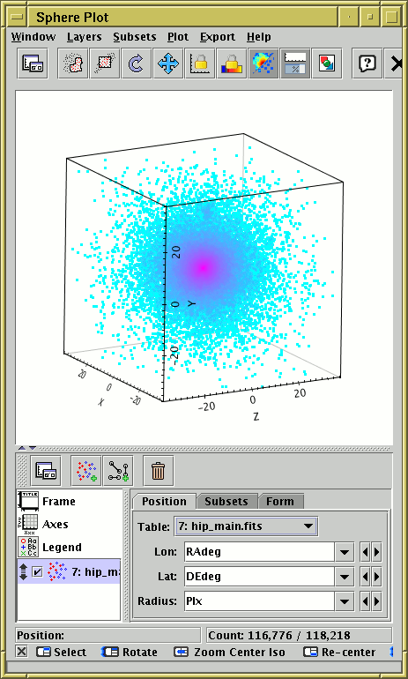Switch to the Subsets tab
This screenshot has height=679, width=408.
pyautogui.click(x=226, y=501)
